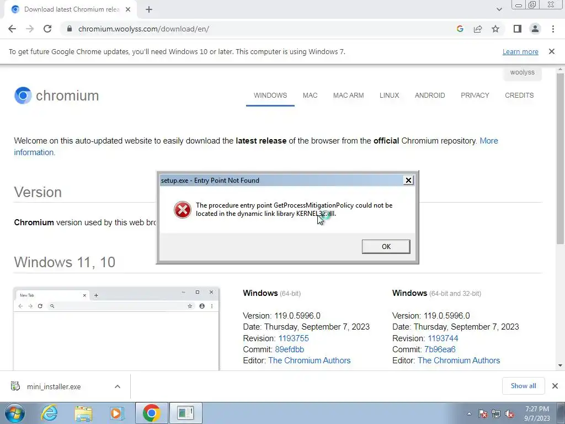Click The Chromium Authors link under 64-bit and 32-bit
The width and height of the screenshot is (565, 424).
click(x=459, y=361)
